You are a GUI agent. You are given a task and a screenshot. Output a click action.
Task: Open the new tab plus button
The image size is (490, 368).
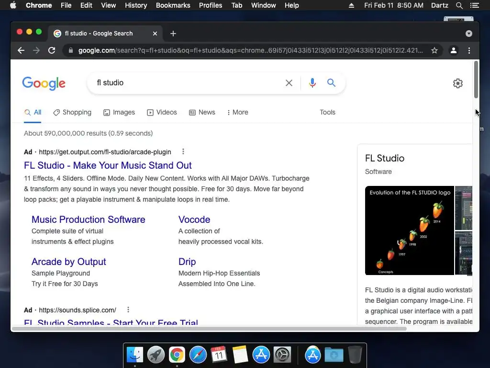coord(173,34)
